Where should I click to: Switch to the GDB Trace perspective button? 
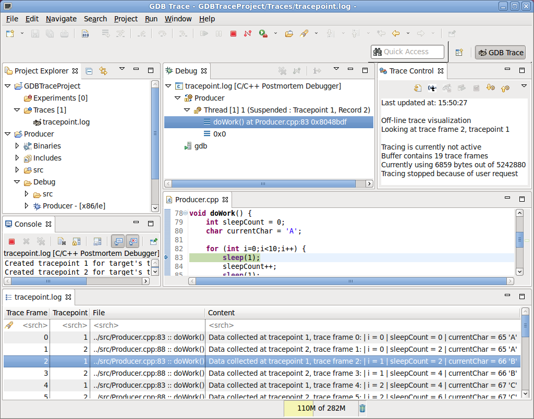point(500,52)
